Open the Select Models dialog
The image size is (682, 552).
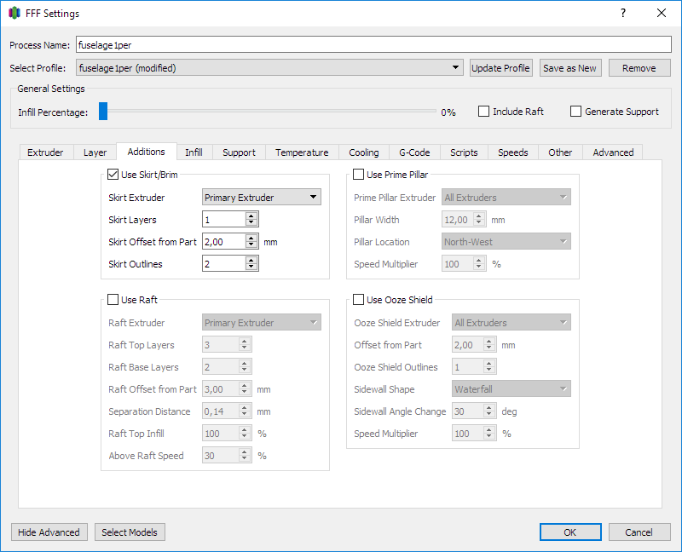coord(130,532)
